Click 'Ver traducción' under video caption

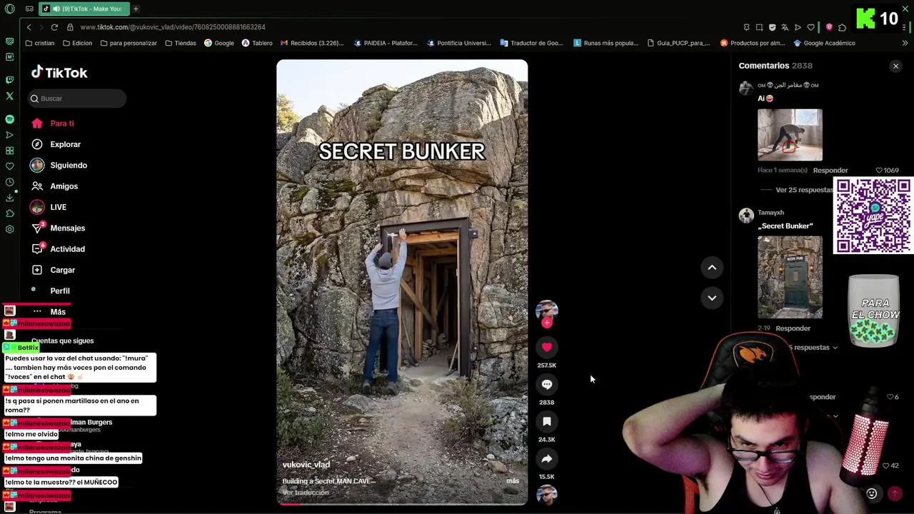[306, 493]
